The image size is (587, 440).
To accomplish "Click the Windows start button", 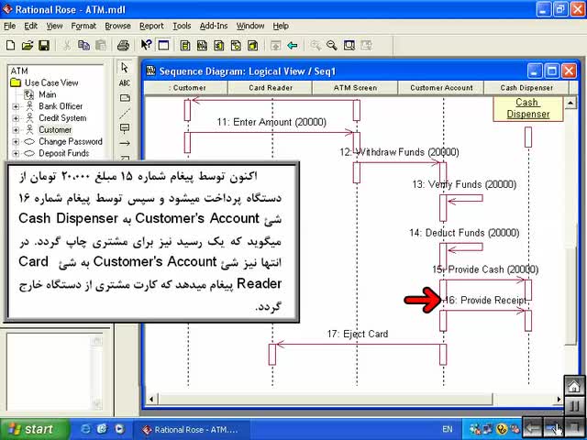I will pos(35,429).
